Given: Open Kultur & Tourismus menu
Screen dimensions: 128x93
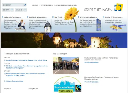Looking at the screenshot, I should (114, 17).
